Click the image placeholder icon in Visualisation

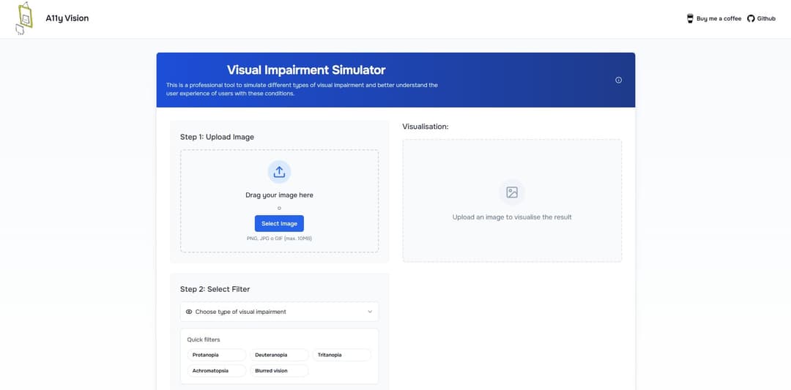(512, 192)
